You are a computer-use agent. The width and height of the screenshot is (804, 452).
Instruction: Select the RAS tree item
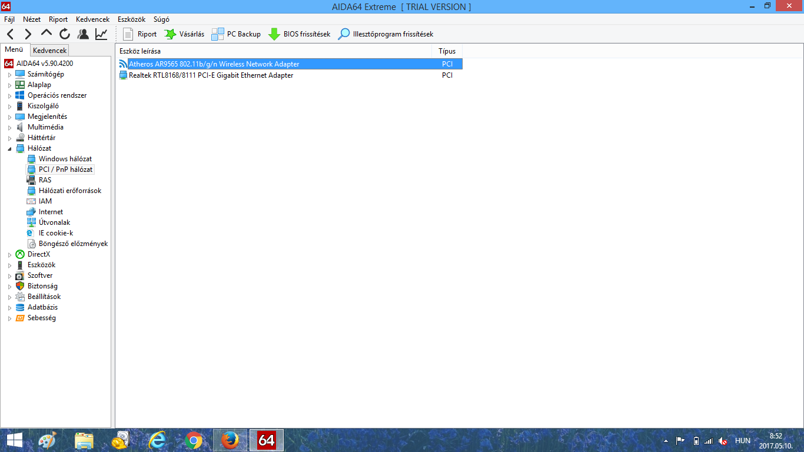pos(39,180)
